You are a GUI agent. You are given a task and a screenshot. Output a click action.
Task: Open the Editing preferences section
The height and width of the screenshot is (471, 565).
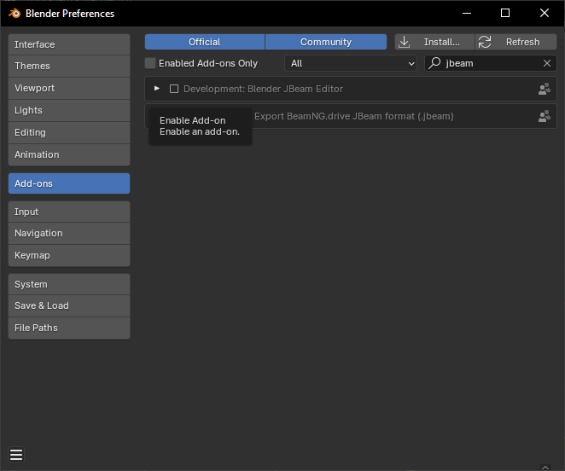[x=69, y=132]
